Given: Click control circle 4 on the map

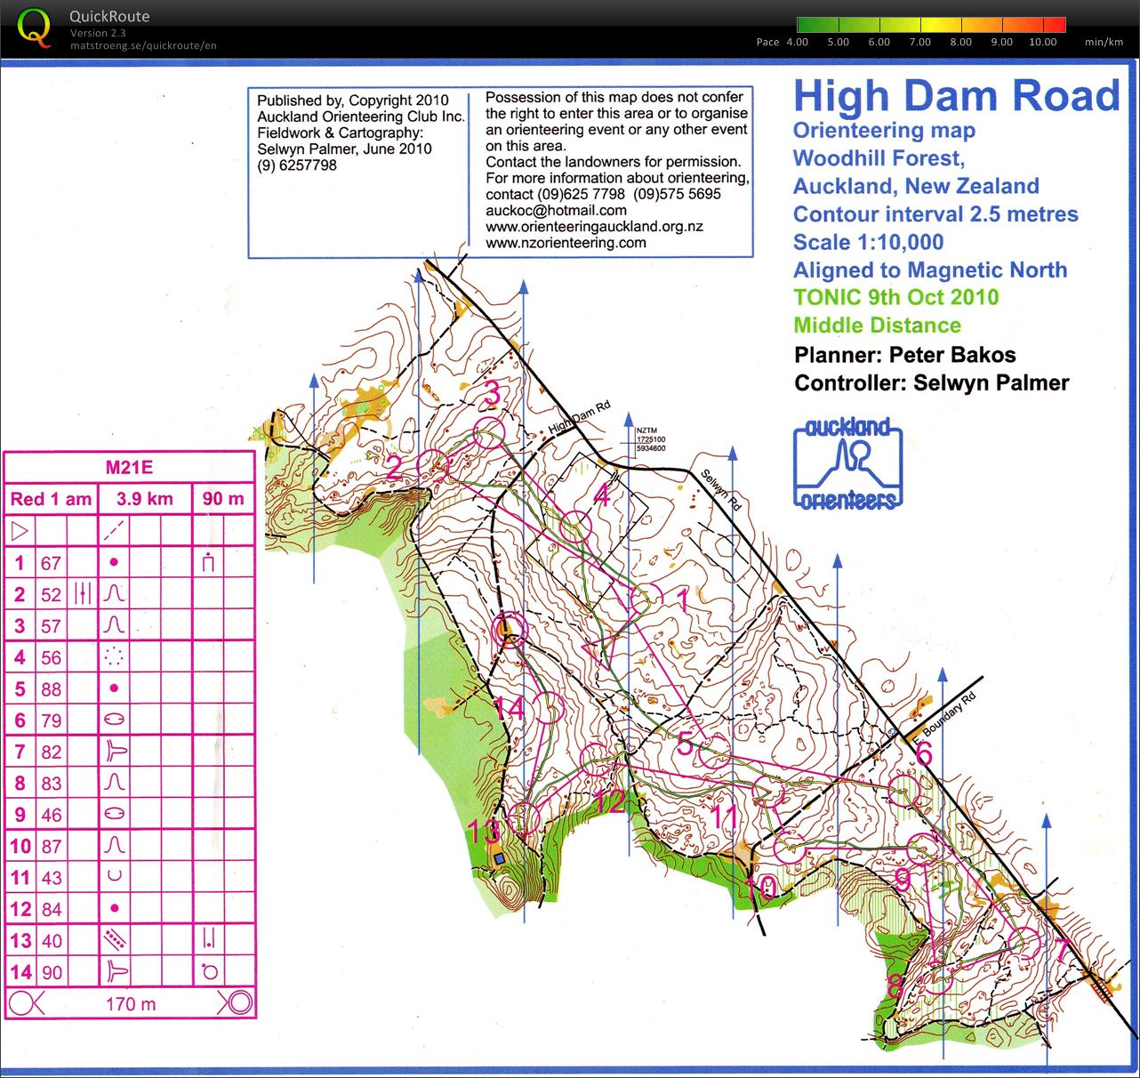Looking at the screenshot, I should pyautogui.click(x=575, y=527).
